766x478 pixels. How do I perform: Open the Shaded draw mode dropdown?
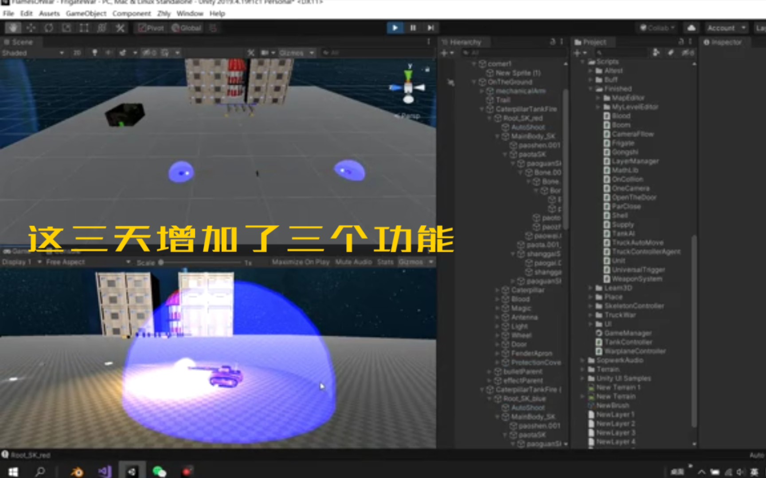(x=31, y=52)
